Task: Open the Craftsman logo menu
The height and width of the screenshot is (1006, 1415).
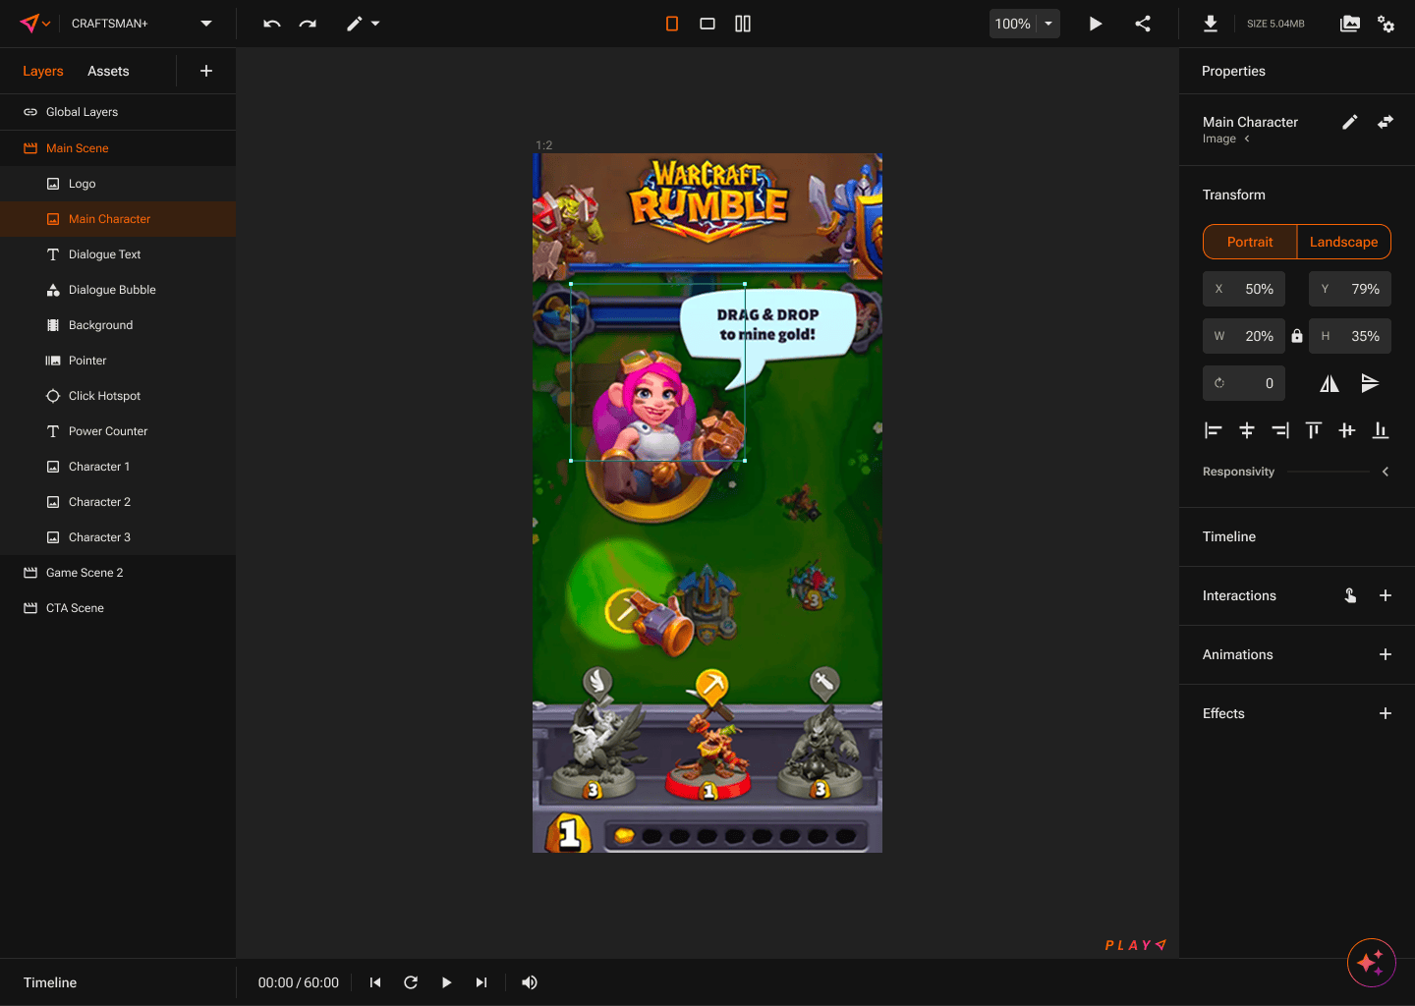Action: coord(35,24)
